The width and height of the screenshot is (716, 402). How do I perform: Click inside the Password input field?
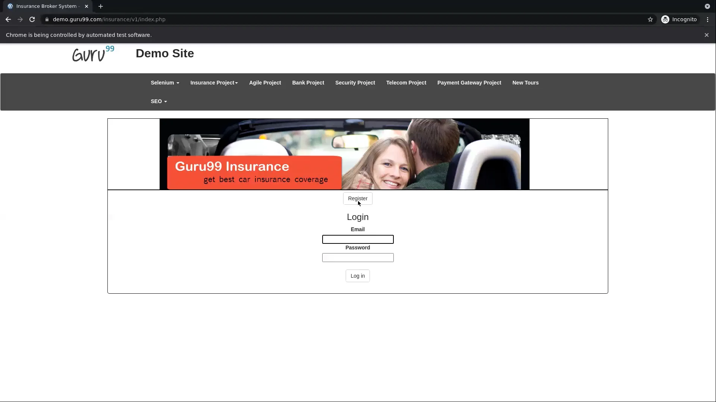[357, 257]
